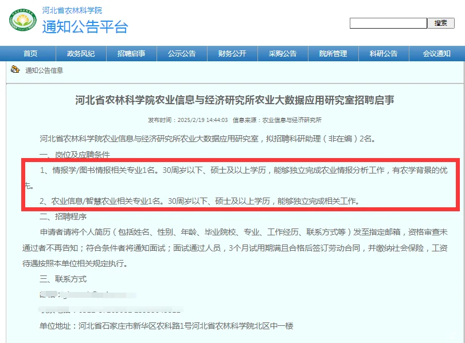465x343 pixels.
Task: Open the 公示公告 menu item
Action: [x=182, y=54]
